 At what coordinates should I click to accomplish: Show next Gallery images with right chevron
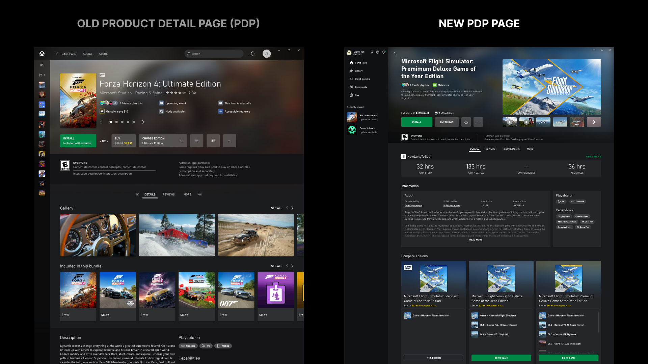click(x=292, y=208)
